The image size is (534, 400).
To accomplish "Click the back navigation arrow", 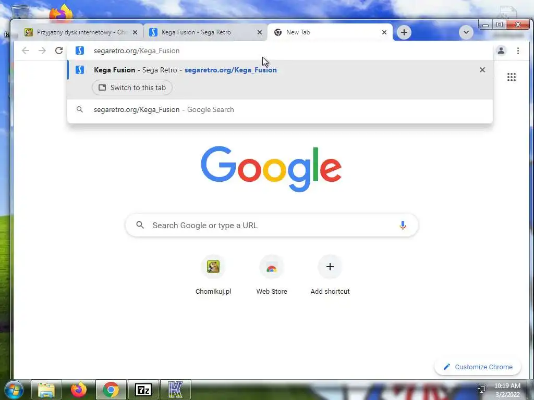I will 26,51.
